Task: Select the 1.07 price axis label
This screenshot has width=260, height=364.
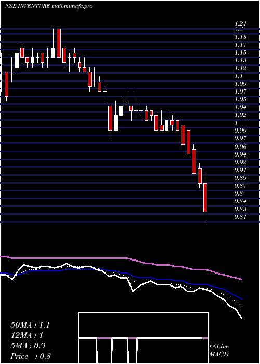Action: coord(240,92)
